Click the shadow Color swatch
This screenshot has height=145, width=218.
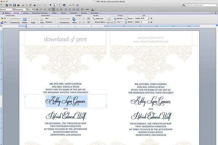[41, 19]
